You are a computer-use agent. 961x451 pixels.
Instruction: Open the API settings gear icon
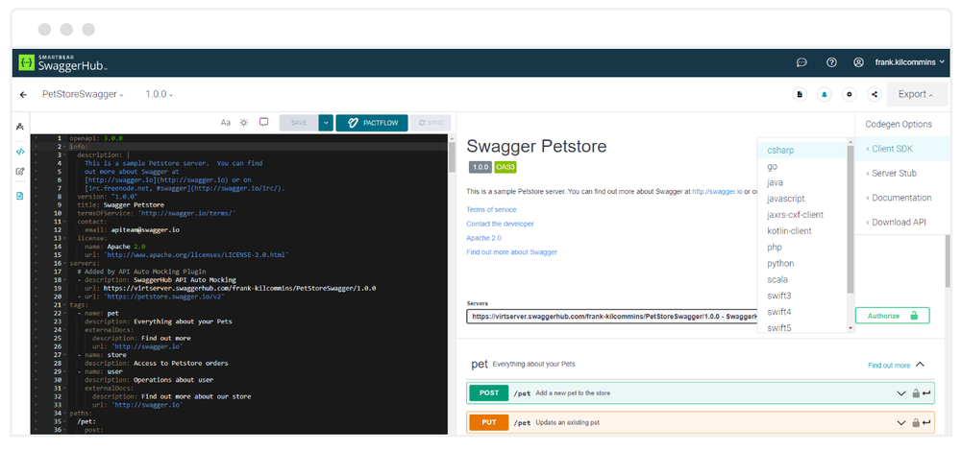tap(850, 94)
